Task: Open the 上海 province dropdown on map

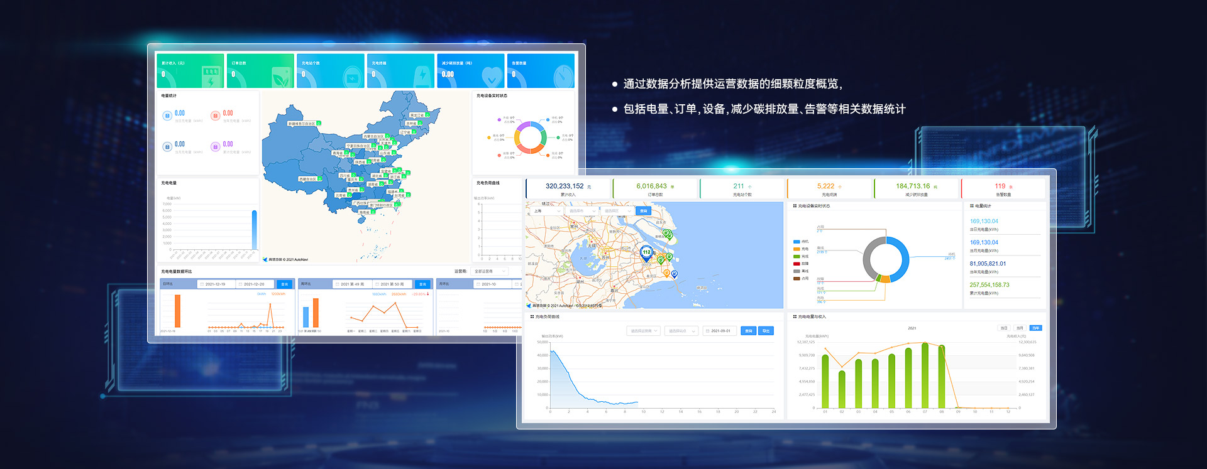Action: 546,211
